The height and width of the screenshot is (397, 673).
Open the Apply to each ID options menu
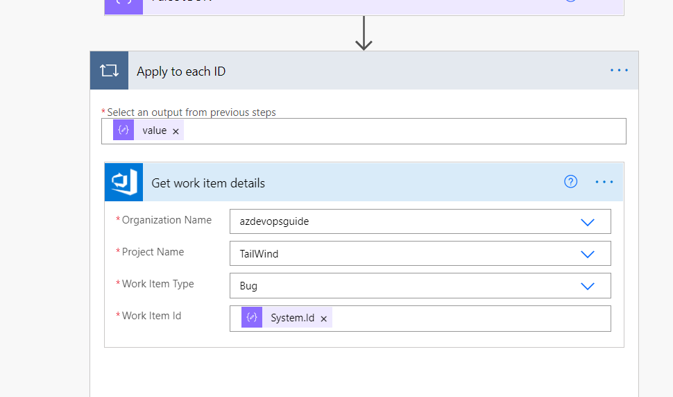(x=619, y=70)
